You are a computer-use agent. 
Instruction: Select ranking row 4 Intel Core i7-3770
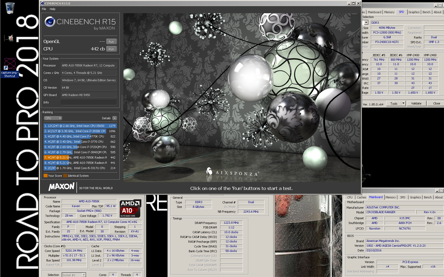[80, 142]
